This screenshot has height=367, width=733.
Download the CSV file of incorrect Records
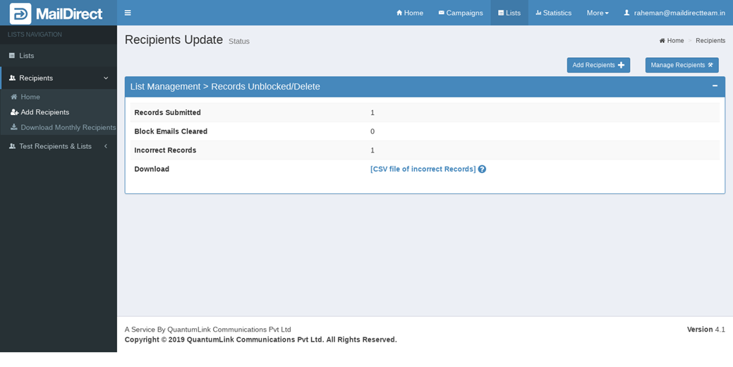pyautogui.click(x=423, y=169)
